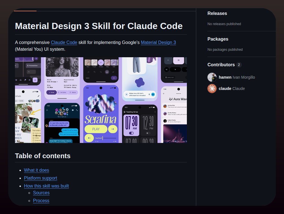This screenshot has width=284, height=214.
Task: Jump to Platform support section
Action: click(x=41, y=178)
